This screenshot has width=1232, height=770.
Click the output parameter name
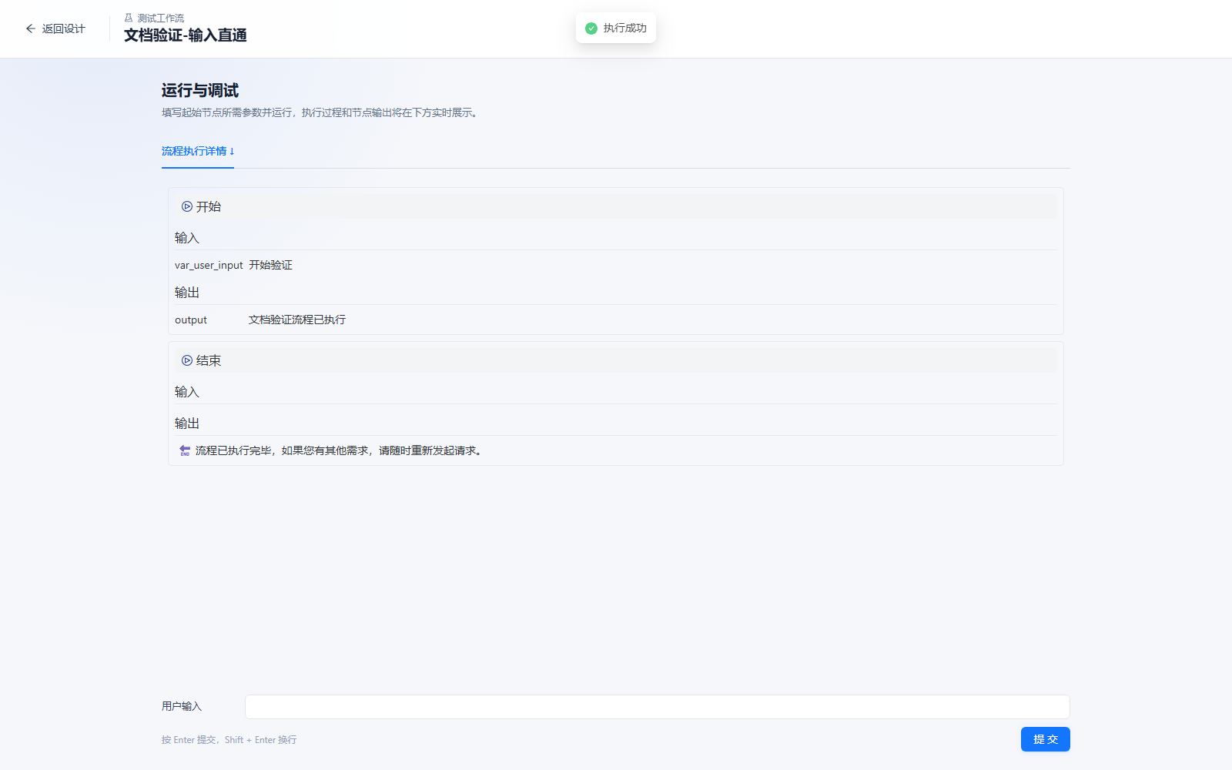191,320
